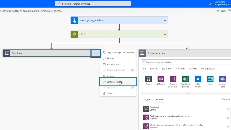The width and height of the screenshot is (231, 130).
Task: Click the See more link
Action: click(x=226, y=99)
